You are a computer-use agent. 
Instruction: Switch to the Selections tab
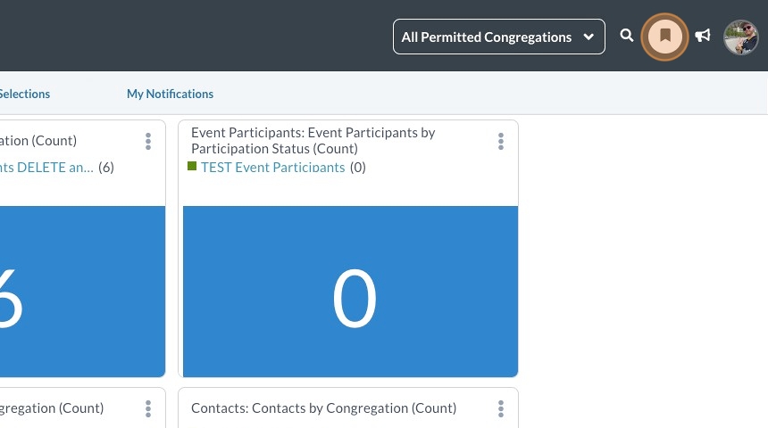point(25,94)
